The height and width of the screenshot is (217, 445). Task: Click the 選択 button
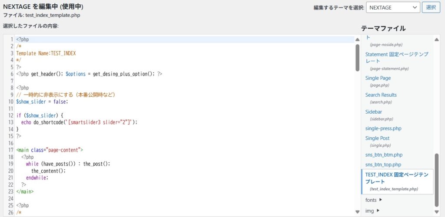431,8
